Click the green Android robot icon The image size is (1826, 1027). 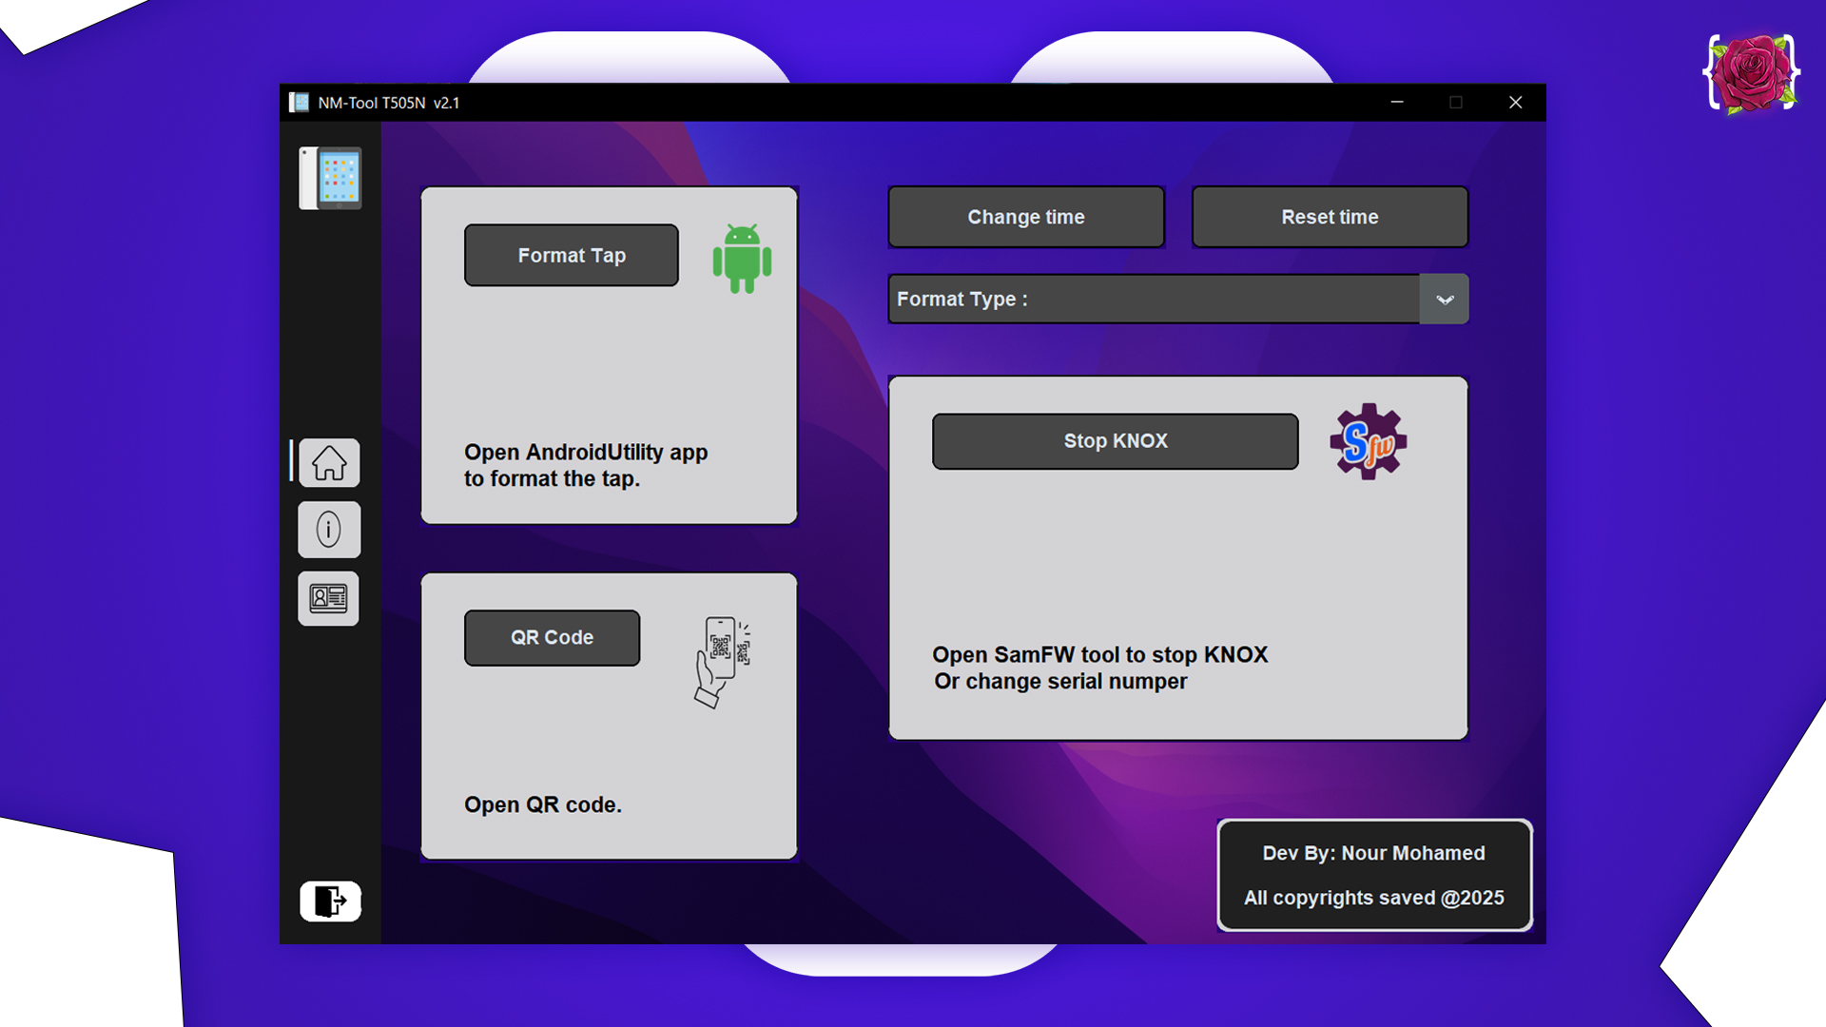point(742,259)
